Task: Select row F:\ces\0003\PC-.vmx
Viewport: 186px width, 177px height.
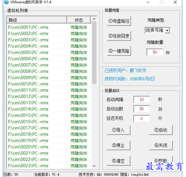Action: pyautogui.click(x=49, y=40)
